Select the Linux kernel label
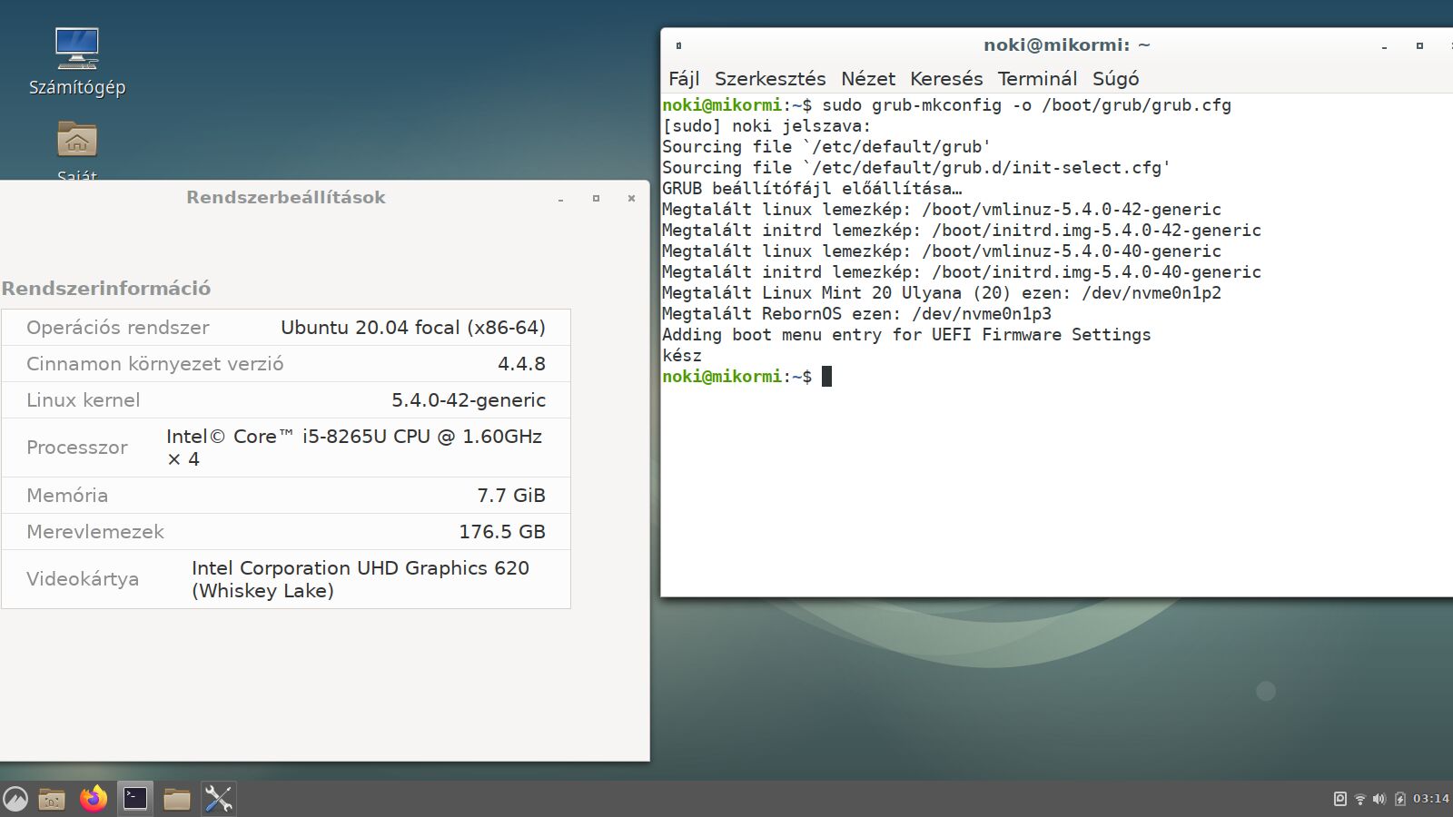 (84, 400)
